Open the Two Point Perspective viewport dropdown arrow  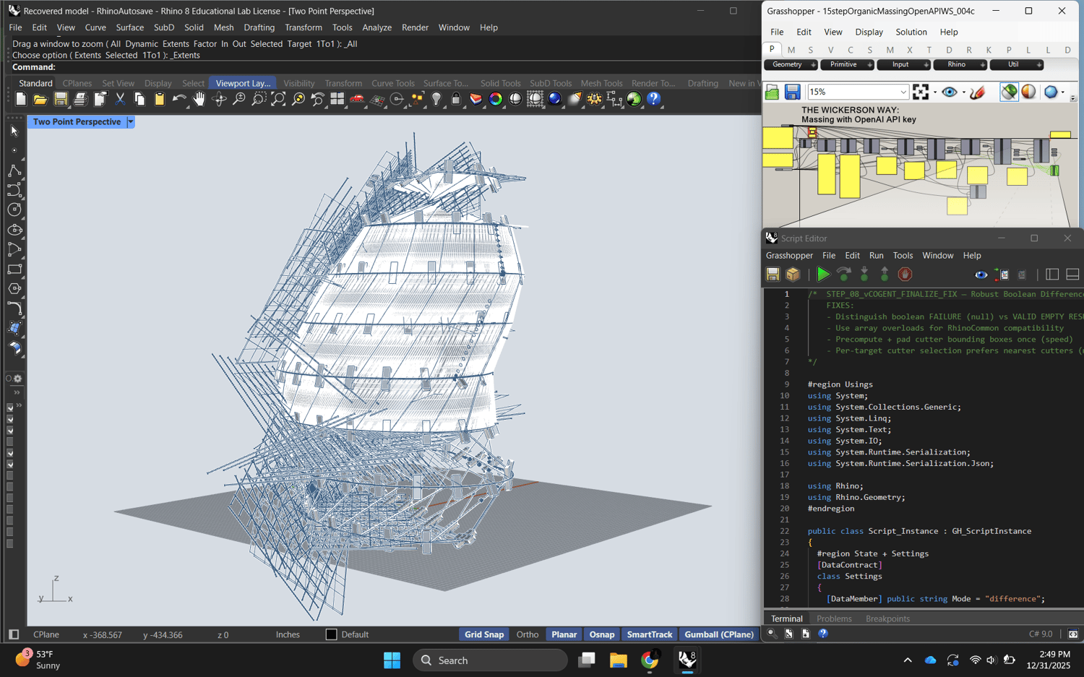point(131,122)
